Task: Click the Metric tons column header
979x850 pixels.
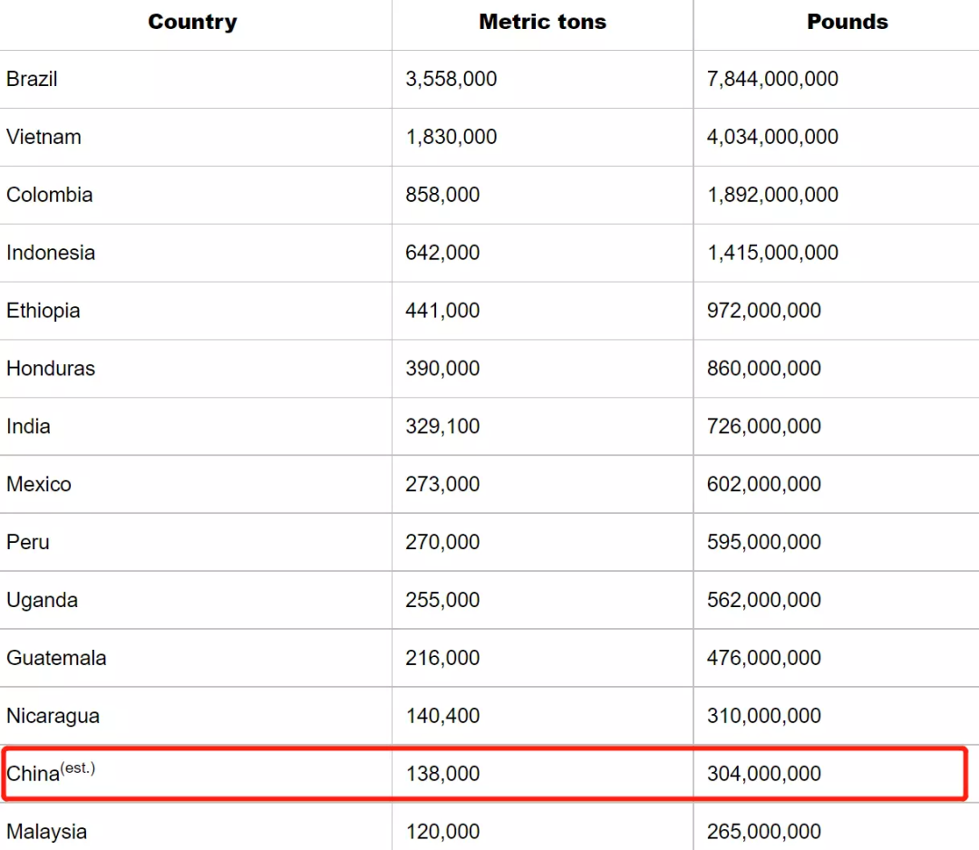Action: coord(542,23)
